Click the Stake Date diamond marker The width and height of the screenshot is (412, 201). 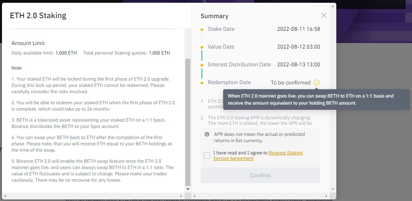202,29
